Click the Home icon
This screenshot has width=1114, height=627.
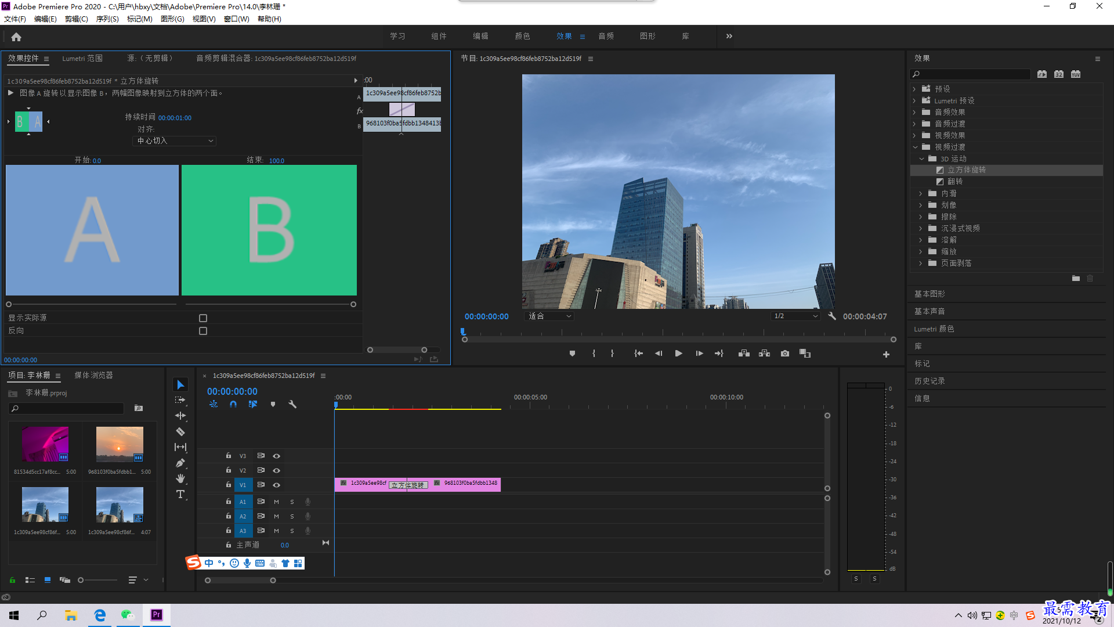[16, 37]
